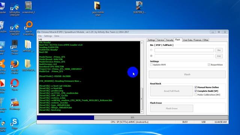Open the File menu

(40, 36)
